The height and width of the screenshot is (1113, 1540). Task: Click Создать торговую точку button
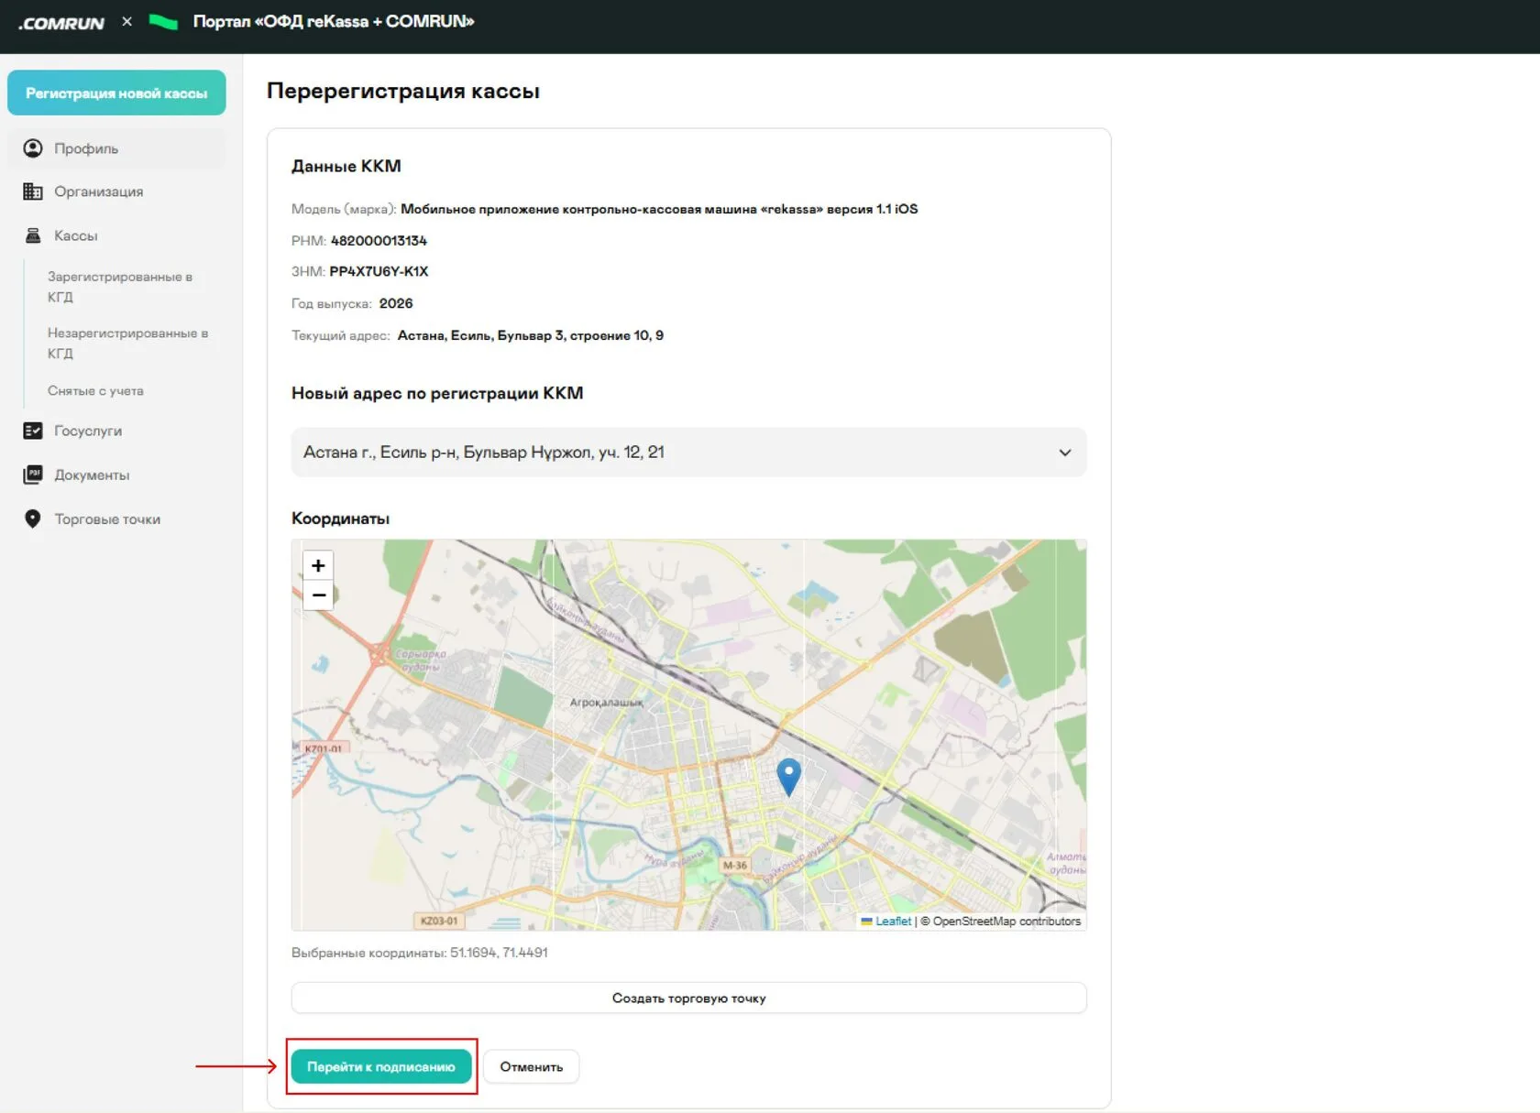[688, 998]
